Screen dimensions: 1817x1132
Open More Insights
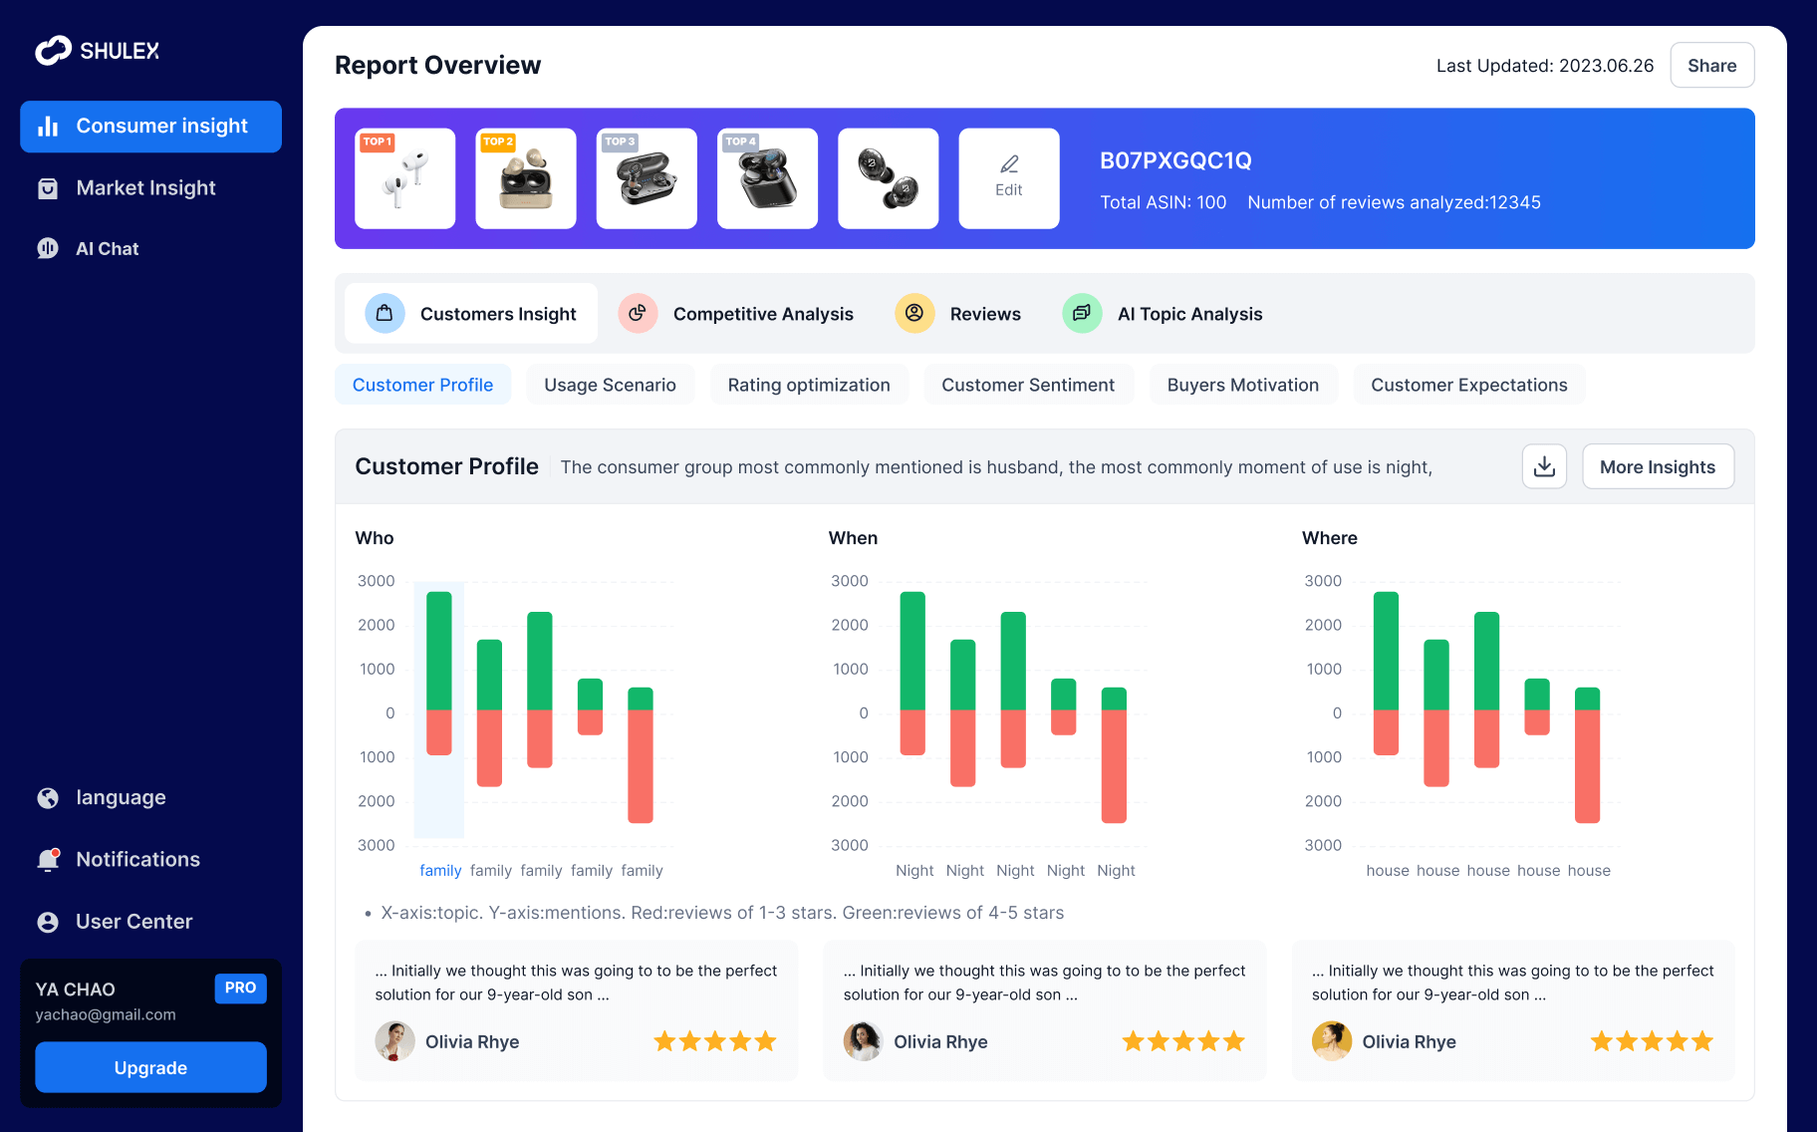(x=1658, y=466)
